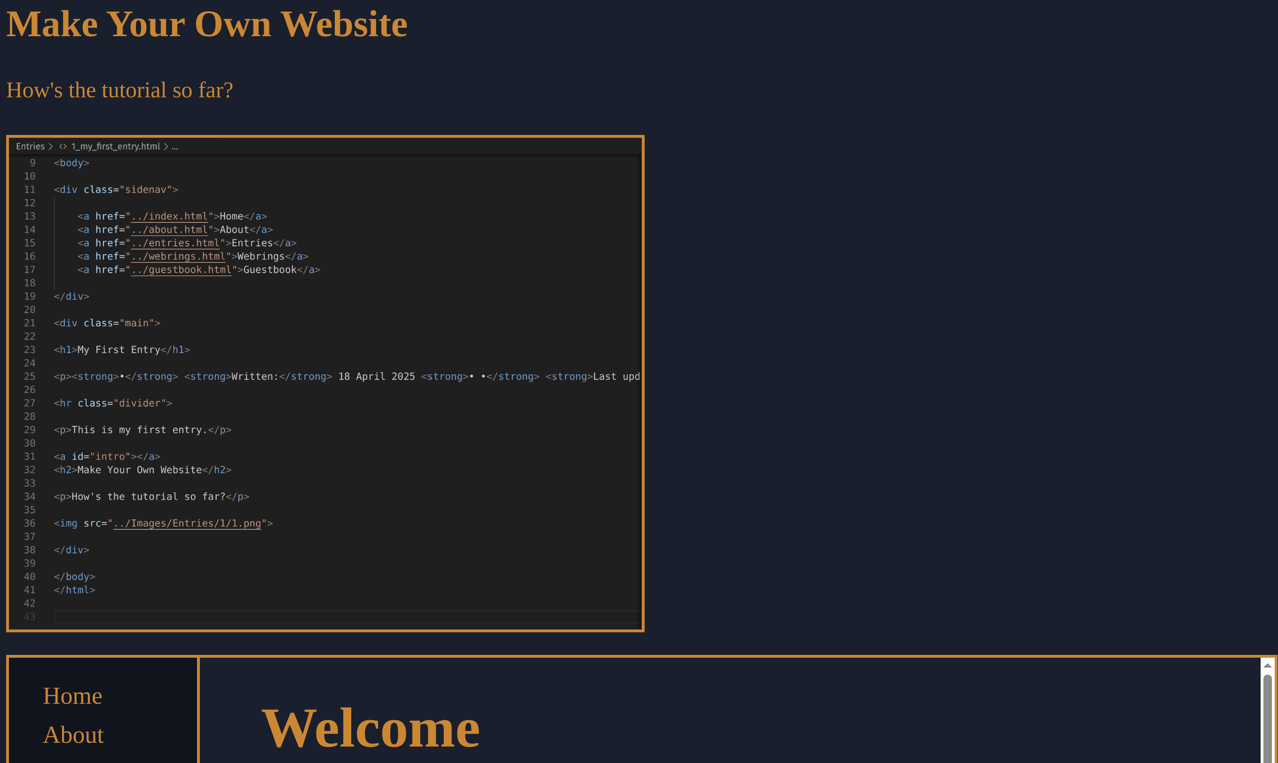Select the Entries breadcrumb folder
Screen dimensions: 1278x763
(x=31, y=147)
